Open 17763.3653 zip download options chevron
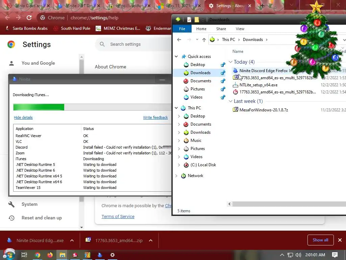 pos(151,240)
